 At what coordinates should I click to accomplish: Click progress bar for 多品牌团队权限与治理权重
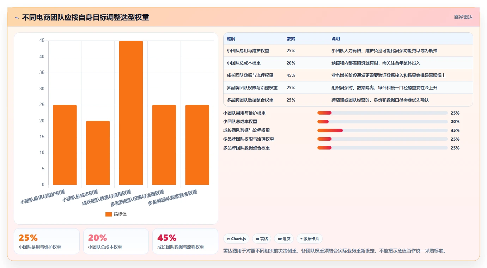coord(383,139)
